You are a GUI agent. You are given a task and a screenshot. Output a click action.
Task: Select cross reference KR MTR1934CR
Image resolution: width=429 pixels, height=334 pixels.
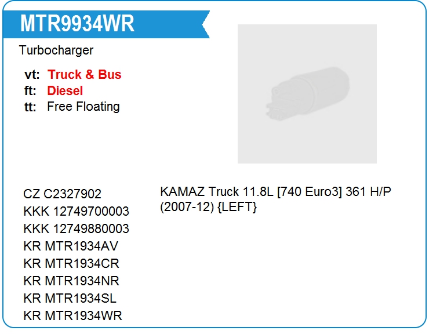pyautogui.click(x=71, y=263)
